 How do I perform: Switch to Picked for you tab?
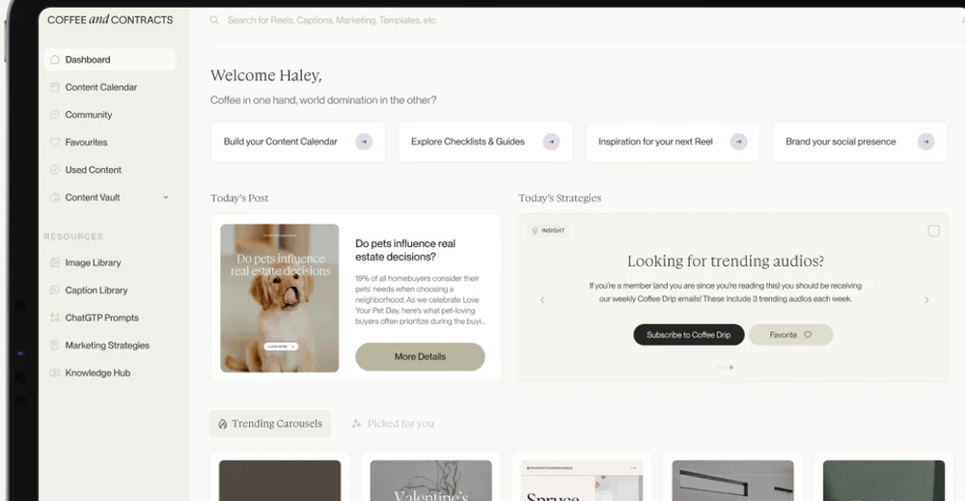[x=393, y=424]
